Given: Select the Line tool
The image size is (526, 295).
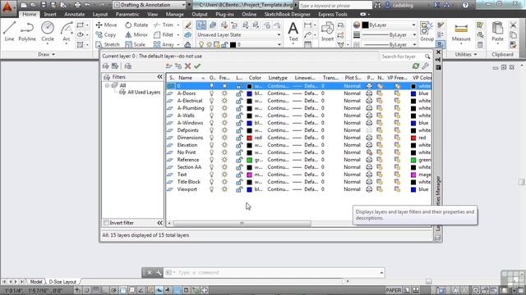Looking at the screenshot, I should click(9, 31).
